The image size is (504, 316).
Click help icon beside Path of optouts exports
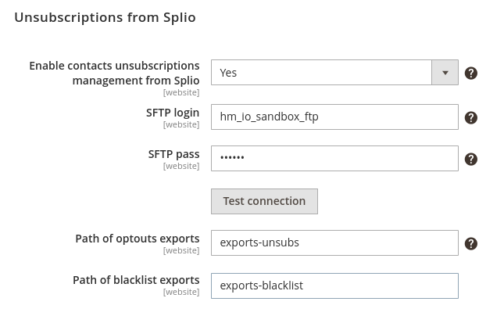pos(470,243)
